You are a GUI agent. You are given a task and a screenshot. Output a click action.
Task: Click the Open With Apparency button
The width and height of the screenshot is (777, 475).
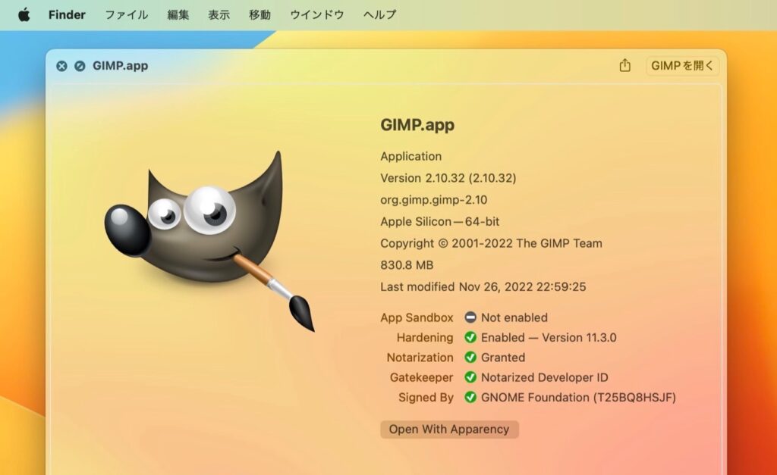(x=449, y=429)
